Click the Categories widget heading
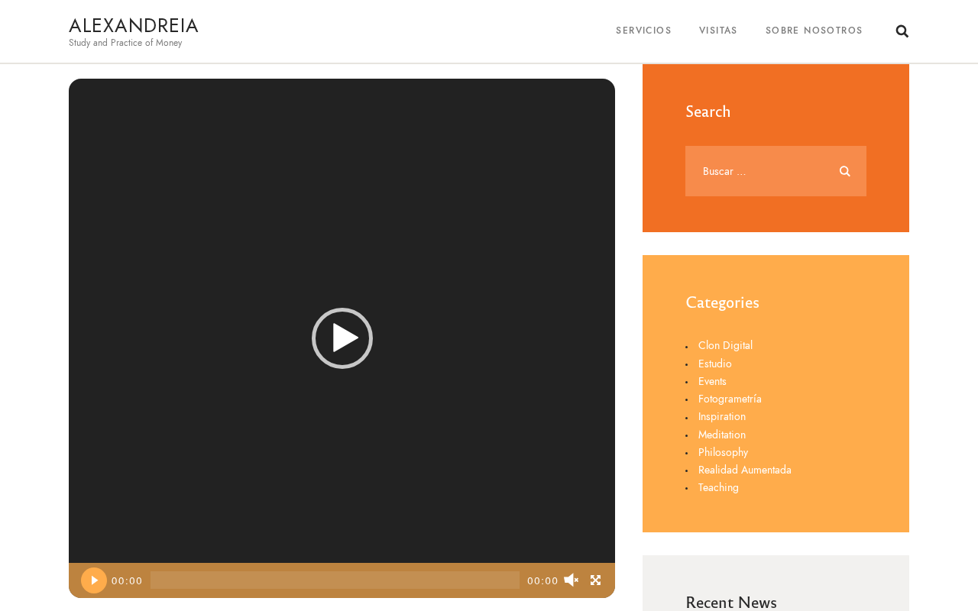978x611 pixels. 722,302
